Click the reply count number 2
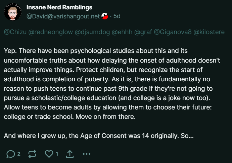The width and height of the screenshot is (232, 163). pos(19,154)
